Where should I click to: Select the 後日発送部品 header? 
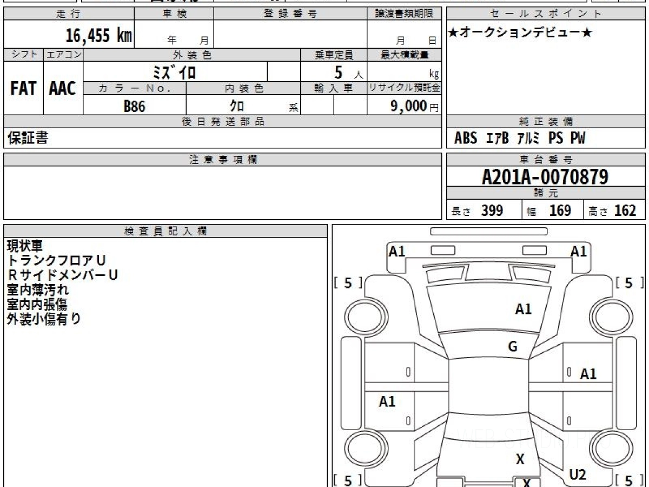tap(223, 121)
